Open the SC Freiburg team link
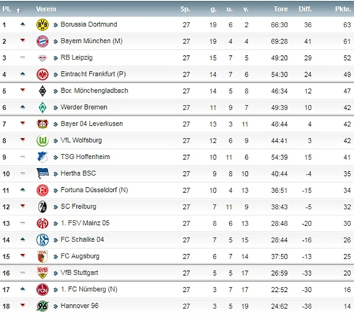This screenshot has height=314, width=354. pos(78,206)
